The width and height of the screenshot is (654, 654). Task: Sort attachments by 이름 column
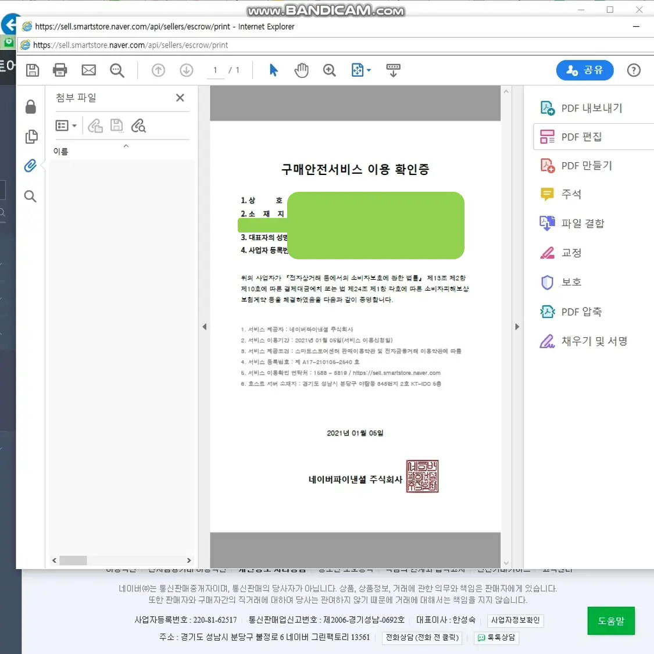coord(61,151)
